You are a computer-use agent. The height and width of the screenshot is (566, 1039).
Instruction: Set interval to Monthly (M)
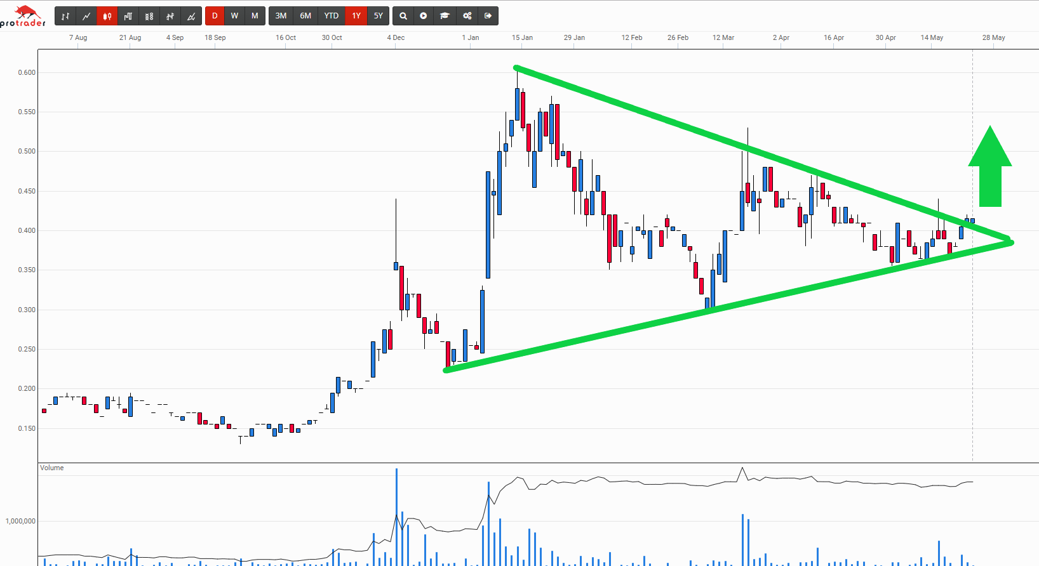(255, 16)
